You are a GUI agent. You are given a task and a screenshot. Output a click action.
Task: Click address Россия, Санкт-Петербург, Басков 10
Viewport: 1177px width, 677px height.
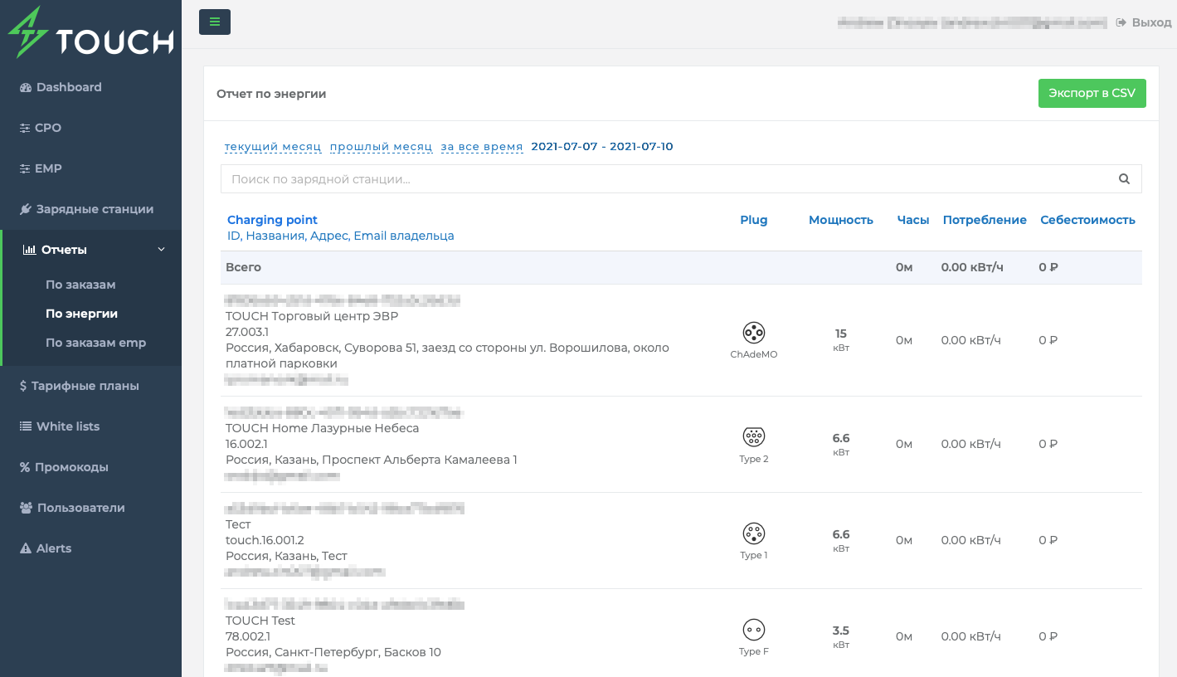[333, 652]
